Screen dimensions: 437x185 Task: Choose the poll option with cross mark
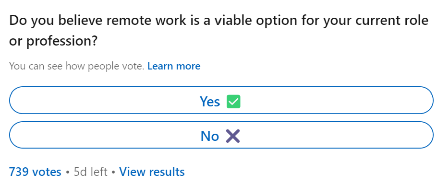(221, 135)
